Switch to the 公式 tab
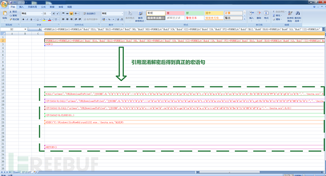 pos(43,7)
